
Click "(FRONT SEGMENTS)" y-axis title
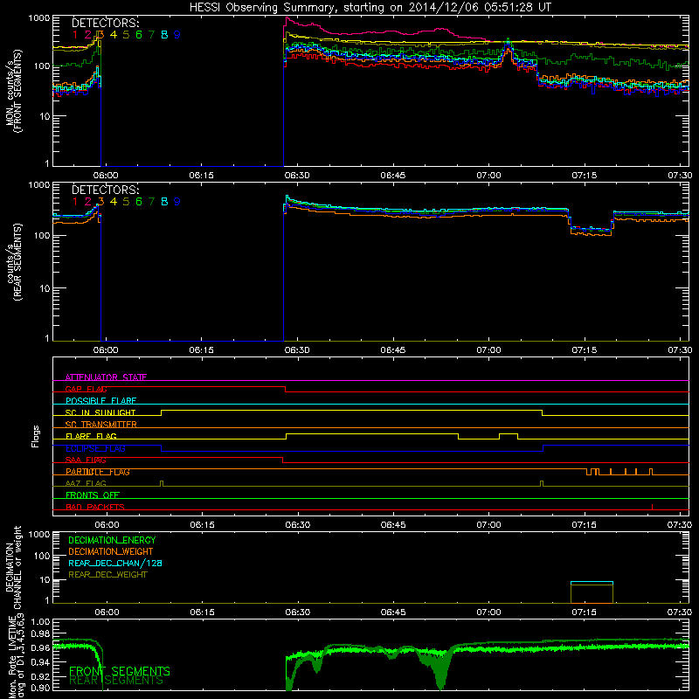[x=18, y=92]
